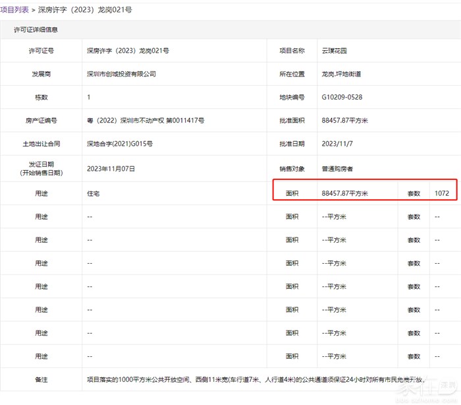
Task: Select plot number G10209-0528
Action: pyautogui.click(x=342, y=98)
